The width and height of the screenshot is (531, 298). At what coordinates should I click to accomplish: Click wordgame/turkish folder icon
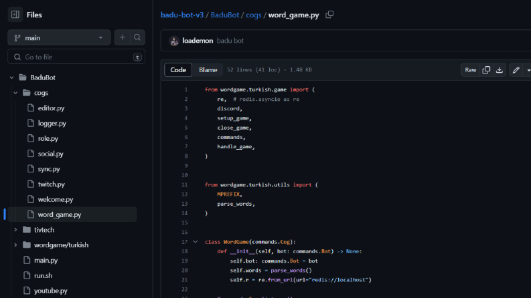click(26, 245)
